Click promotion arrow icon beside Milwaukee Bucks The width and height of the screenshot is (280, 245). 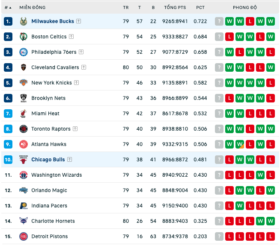click(x=79, y=21)
